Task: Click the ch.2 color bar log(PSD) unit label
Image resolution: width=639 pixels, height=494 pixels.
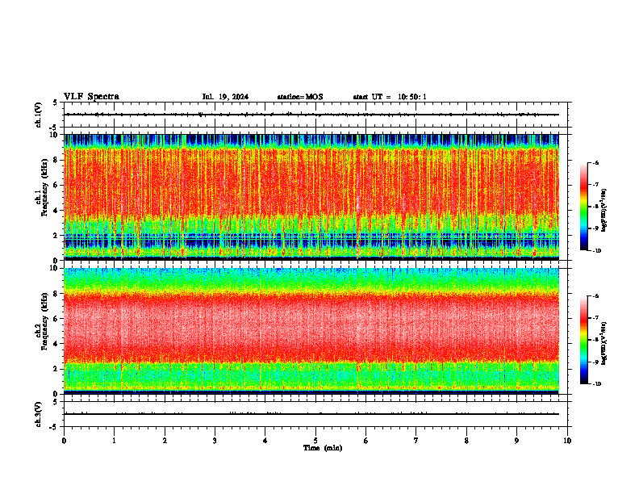Action: pos(604,343)
